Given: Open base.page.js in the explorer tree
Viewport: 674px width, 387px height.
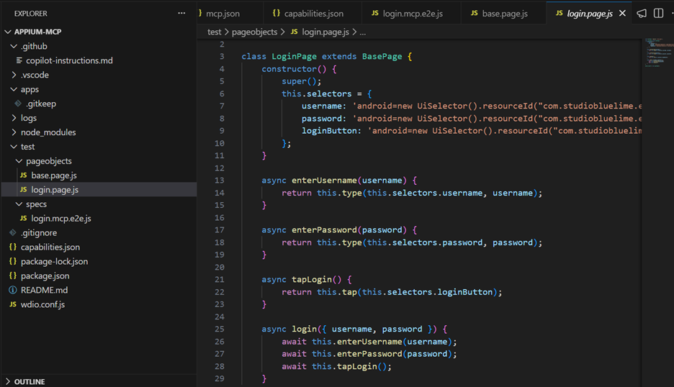Looking at the screenshot, I should click(x=53, y=176).
